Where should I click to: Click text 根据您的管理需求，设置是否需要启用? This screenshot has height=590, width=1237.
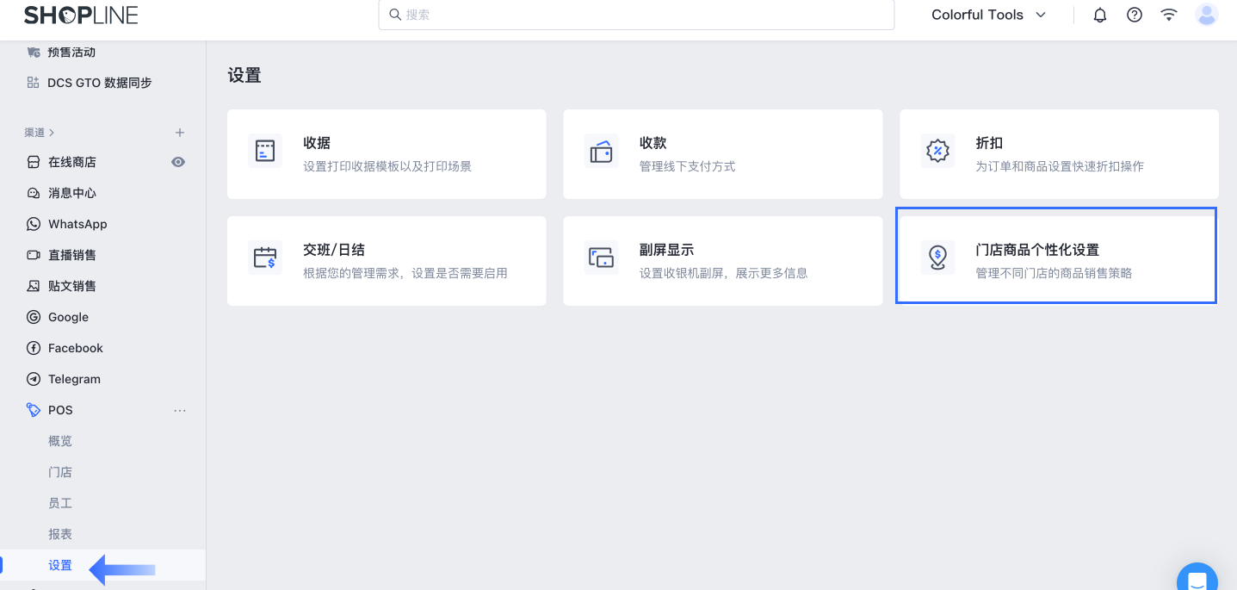405,273
